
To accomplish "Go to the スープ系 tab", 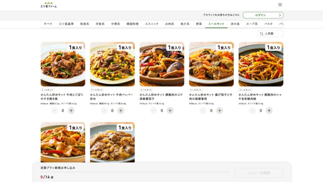I will point(252,24).
